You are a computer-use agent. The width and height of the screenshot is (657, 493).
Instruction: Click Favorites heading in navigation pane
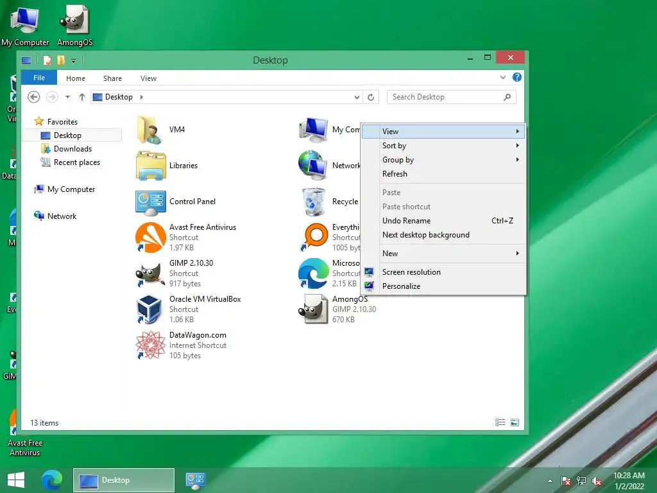point(56,122)
